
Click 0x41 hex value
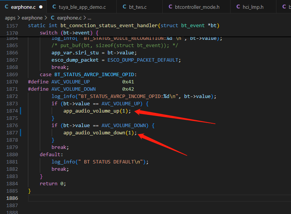[128, 82]
